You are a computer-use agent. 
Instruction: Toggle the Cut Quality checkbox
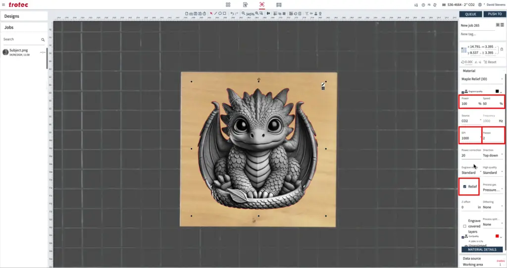pyautogui.click(x=463, y=237)
